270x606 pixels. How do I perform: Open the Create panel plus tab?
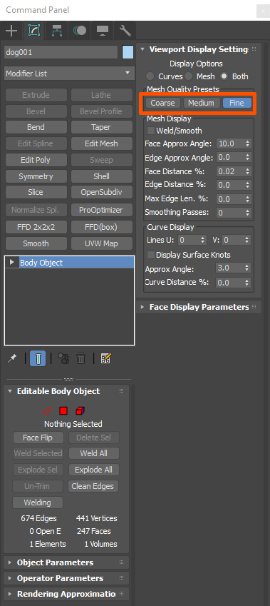(12, 31)
